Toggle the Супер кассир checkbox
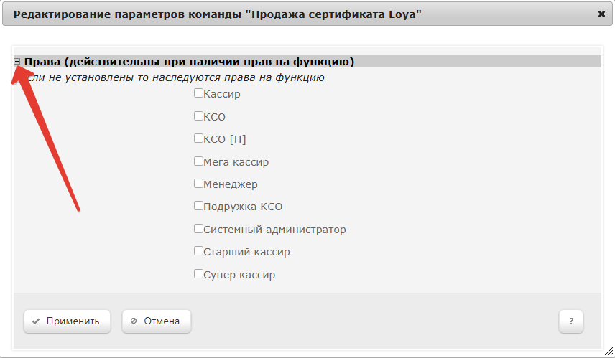Viewport: 615px width, 358px height. click(198, 274)
